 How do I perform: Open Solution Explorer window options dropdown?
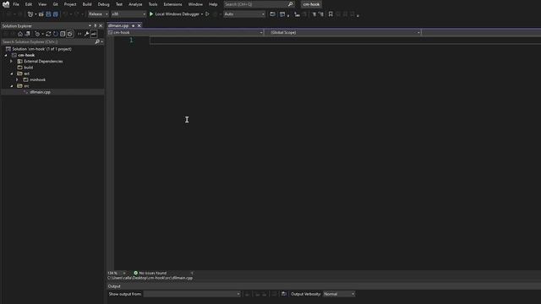90,26
